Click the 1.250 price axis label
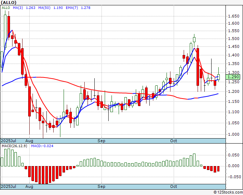Screen dimensions: 243x195 (x=234, y=82)
